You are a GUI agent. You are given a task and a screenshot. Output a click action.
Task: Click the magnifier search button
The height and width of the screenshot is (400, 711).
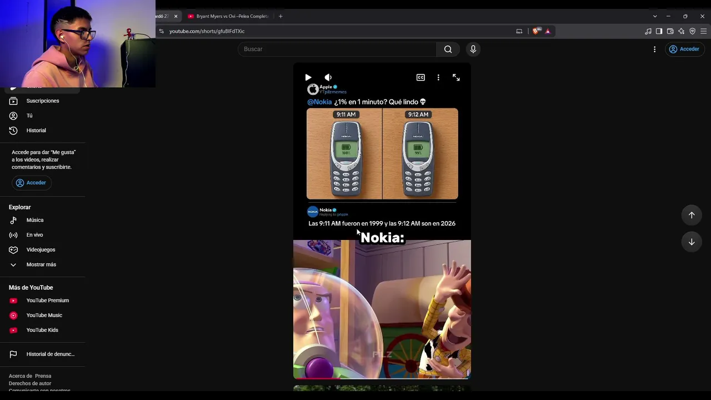pyautogui.click(x=448, y=49)
